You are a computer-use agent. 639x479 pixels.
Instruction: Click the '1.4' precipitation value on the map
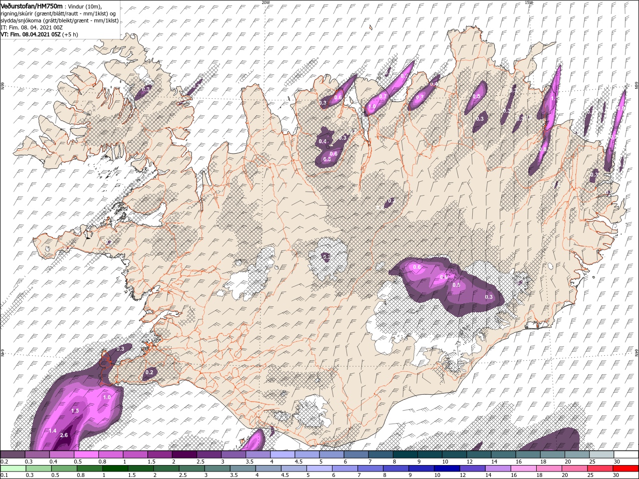(x=52, y=430)
